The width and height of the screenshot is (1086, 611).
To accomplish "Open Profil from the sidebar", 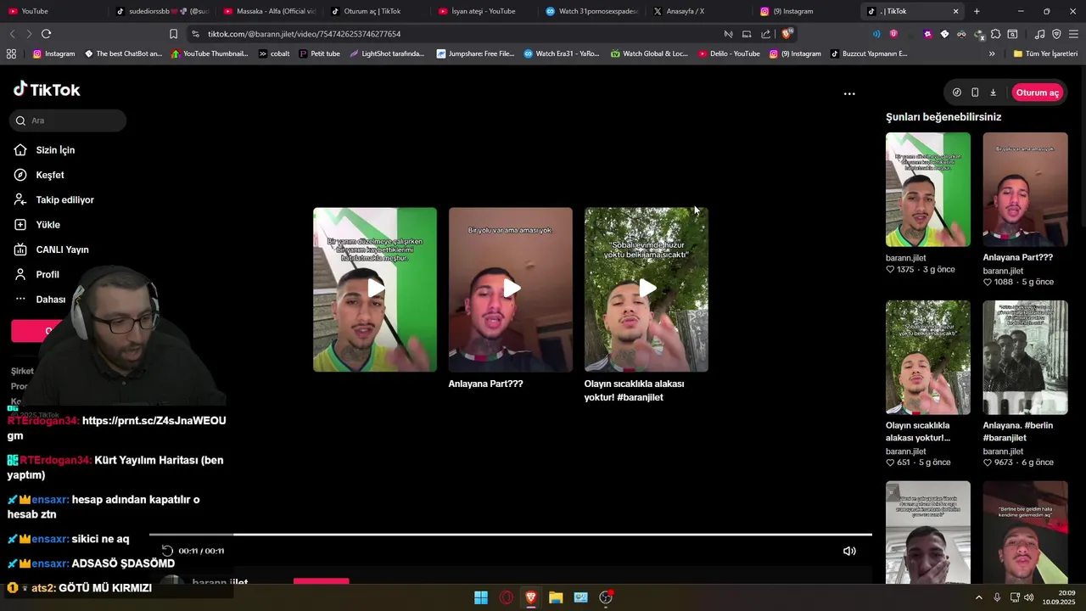I will (36, 275).
